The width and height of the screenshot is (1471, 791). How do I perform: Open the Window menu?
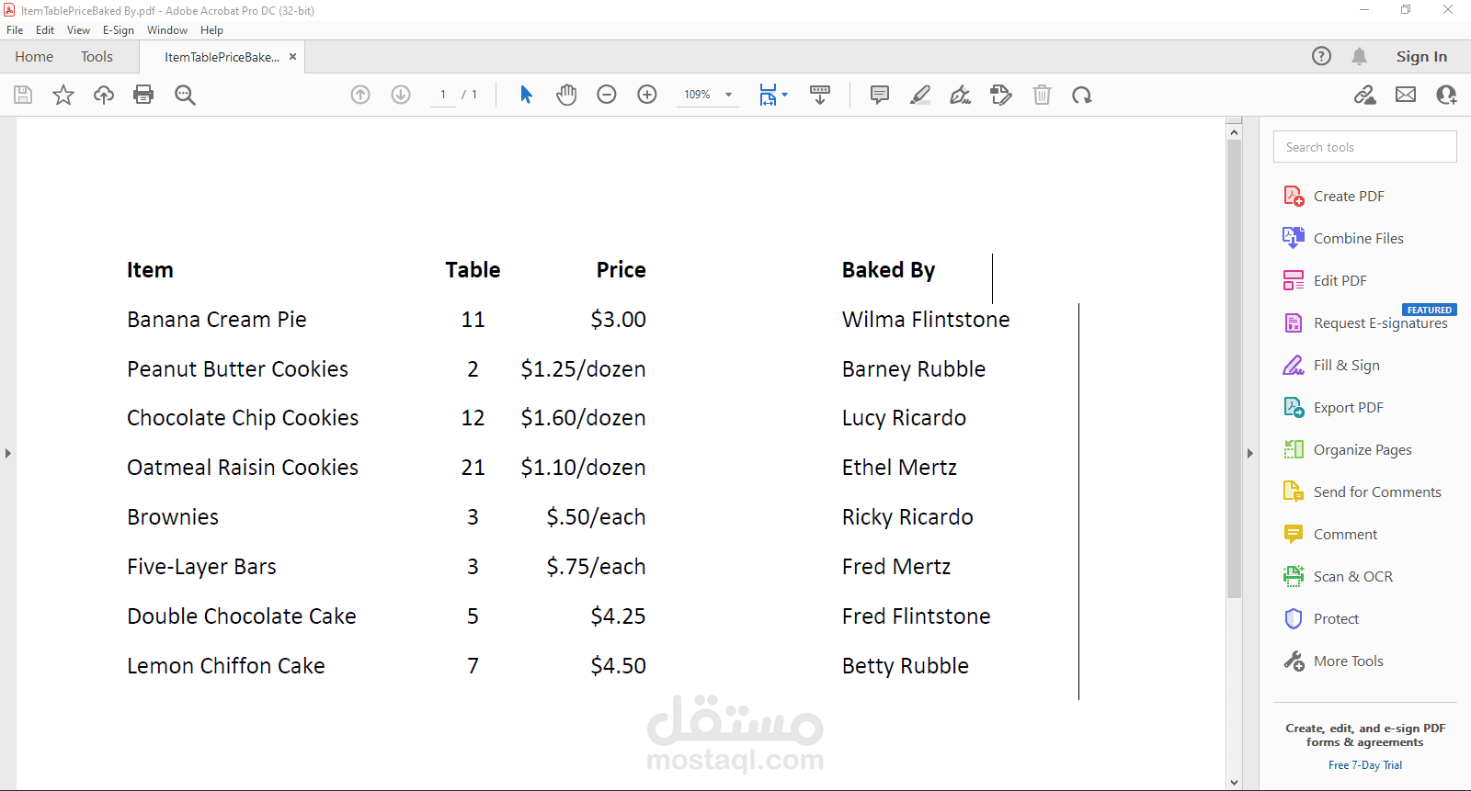[167, 30]
